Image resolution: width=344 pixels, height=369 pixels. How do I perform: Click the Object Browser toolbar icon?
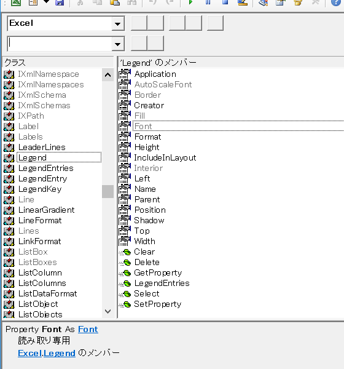click(298, 2)
